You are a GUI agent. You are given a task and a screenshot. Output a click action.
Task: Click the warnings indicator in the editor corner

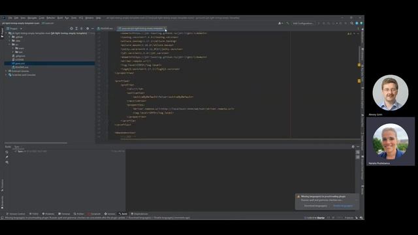coord(349,33)
